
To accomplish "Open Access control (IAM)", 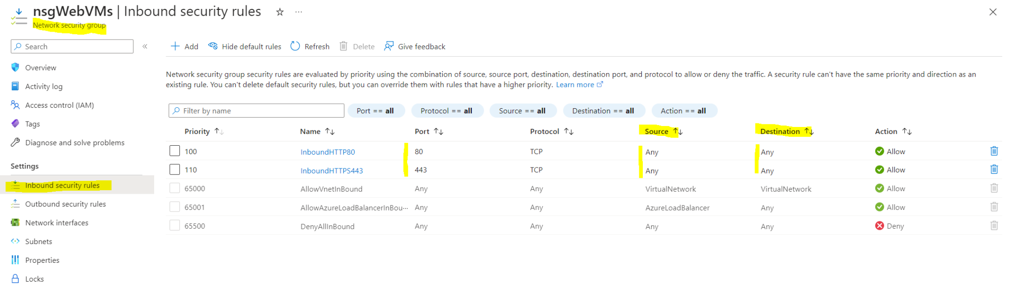I will click(x=59, y=105).
